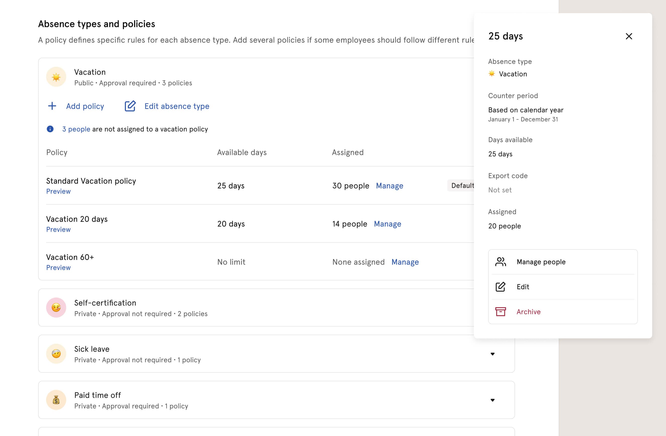Click the Paid time off money bag icon
Image resolution: width=666 pixels, height=436 pixels.
click(56, 400)
